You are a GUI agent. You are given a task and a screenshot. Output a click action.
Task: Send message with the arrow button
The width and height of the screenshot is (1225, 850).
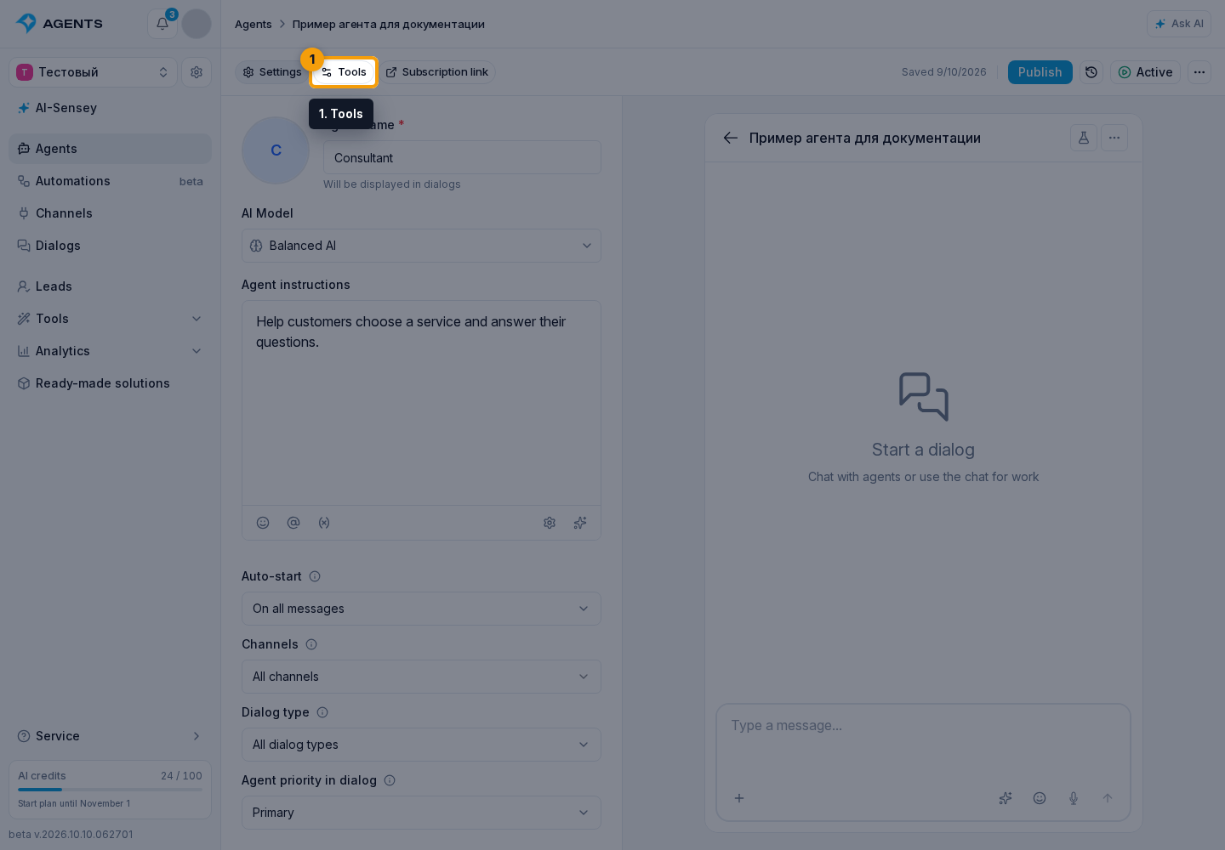click(1108, 798)
